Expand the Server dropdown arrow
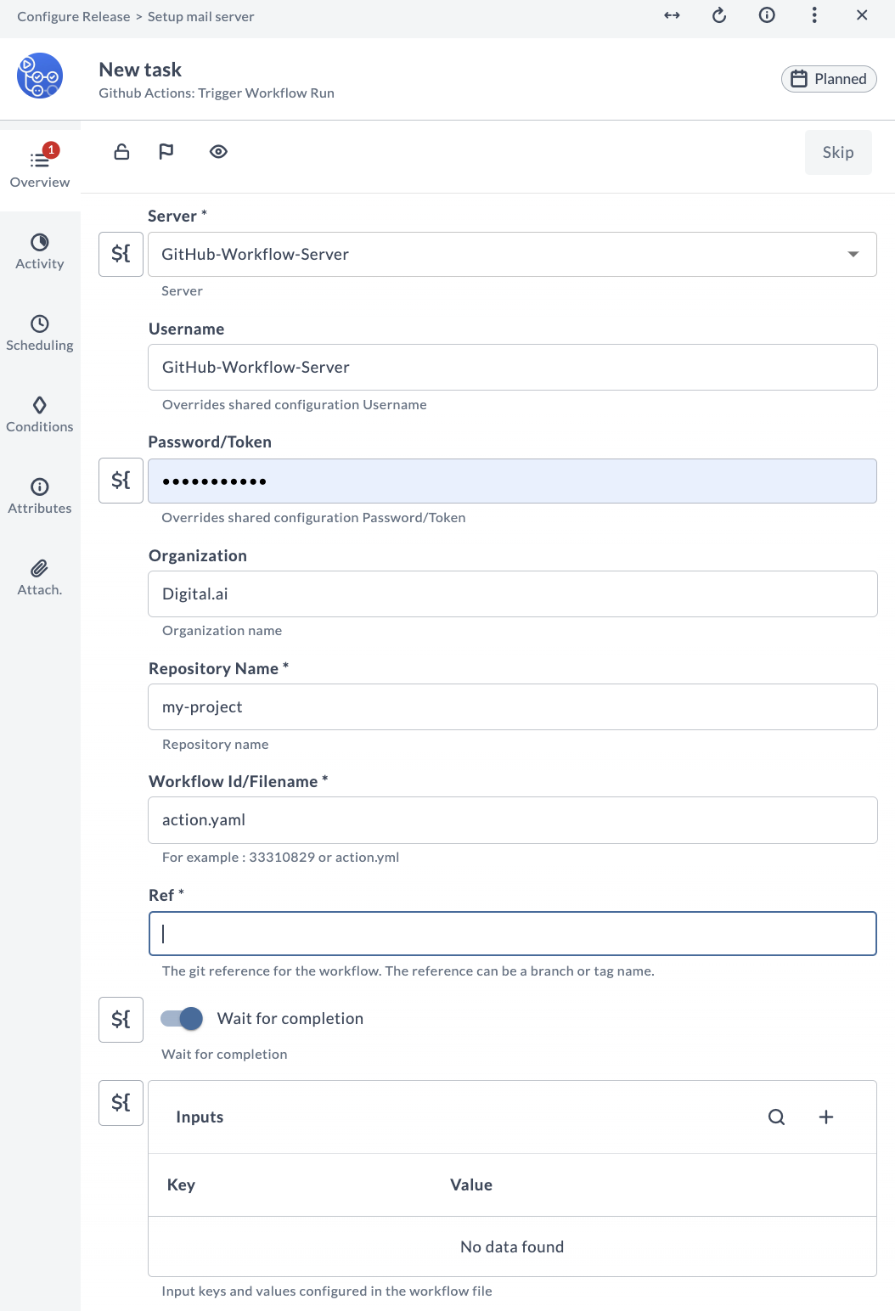The width and height of the screenshot is (895, 1311). point(853,254)
